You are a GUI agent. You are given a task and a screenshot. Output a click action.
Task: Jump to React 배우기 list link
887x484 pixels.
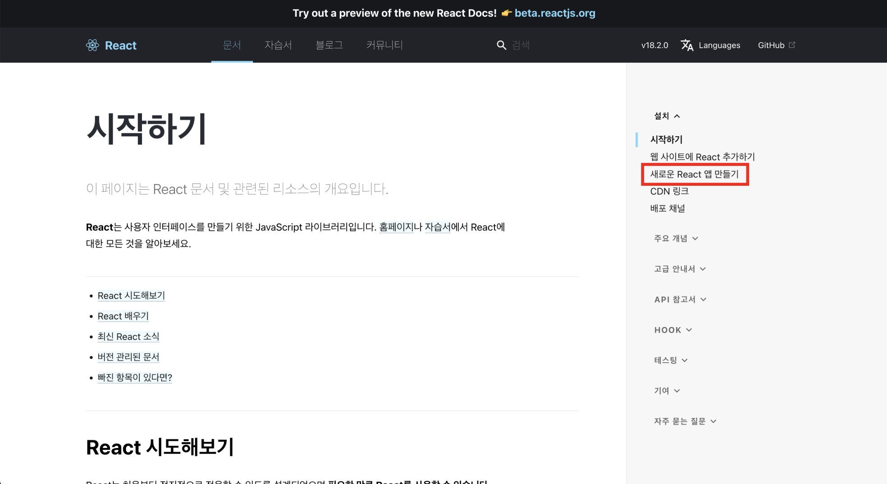coord(123,316)
